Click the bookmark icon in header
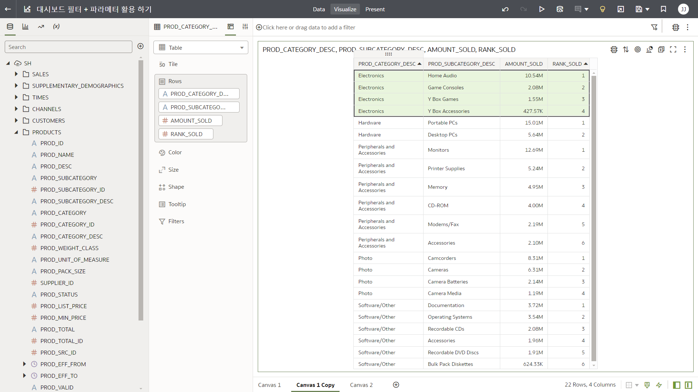 click(x=663, y=9)
